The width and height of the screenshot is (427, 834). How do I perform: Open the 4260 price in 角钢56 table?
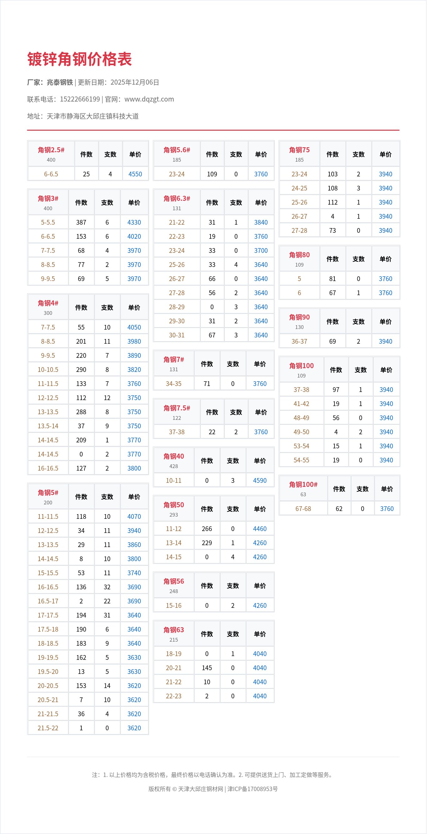click(x=260, y=605)
